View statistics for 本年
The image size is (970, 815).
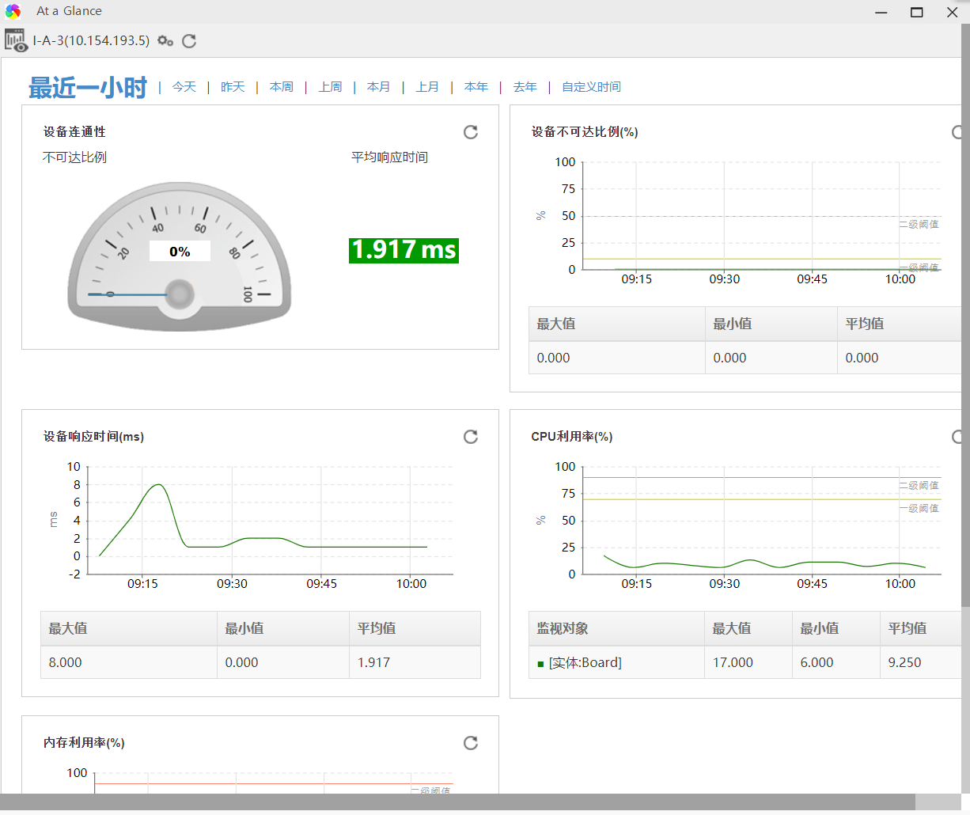pyautogui.click(x=476, y=87)
